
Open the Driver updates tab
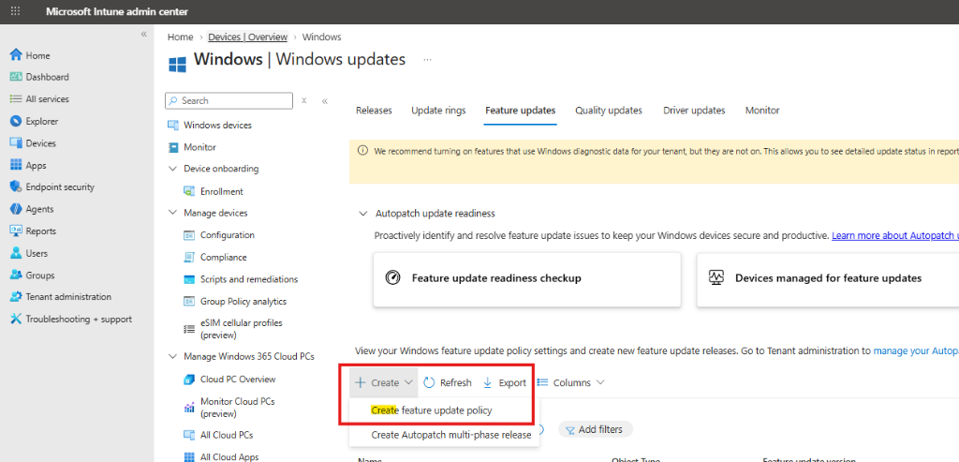pyautogui.click(x=694, y=111)
